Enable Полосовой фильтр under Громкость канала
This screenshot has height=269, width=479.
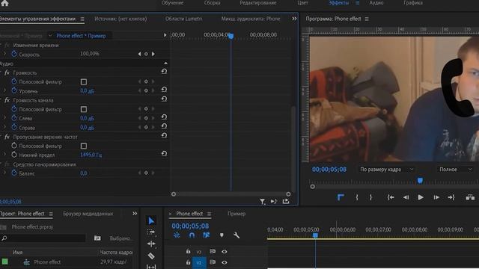point(83,109)
